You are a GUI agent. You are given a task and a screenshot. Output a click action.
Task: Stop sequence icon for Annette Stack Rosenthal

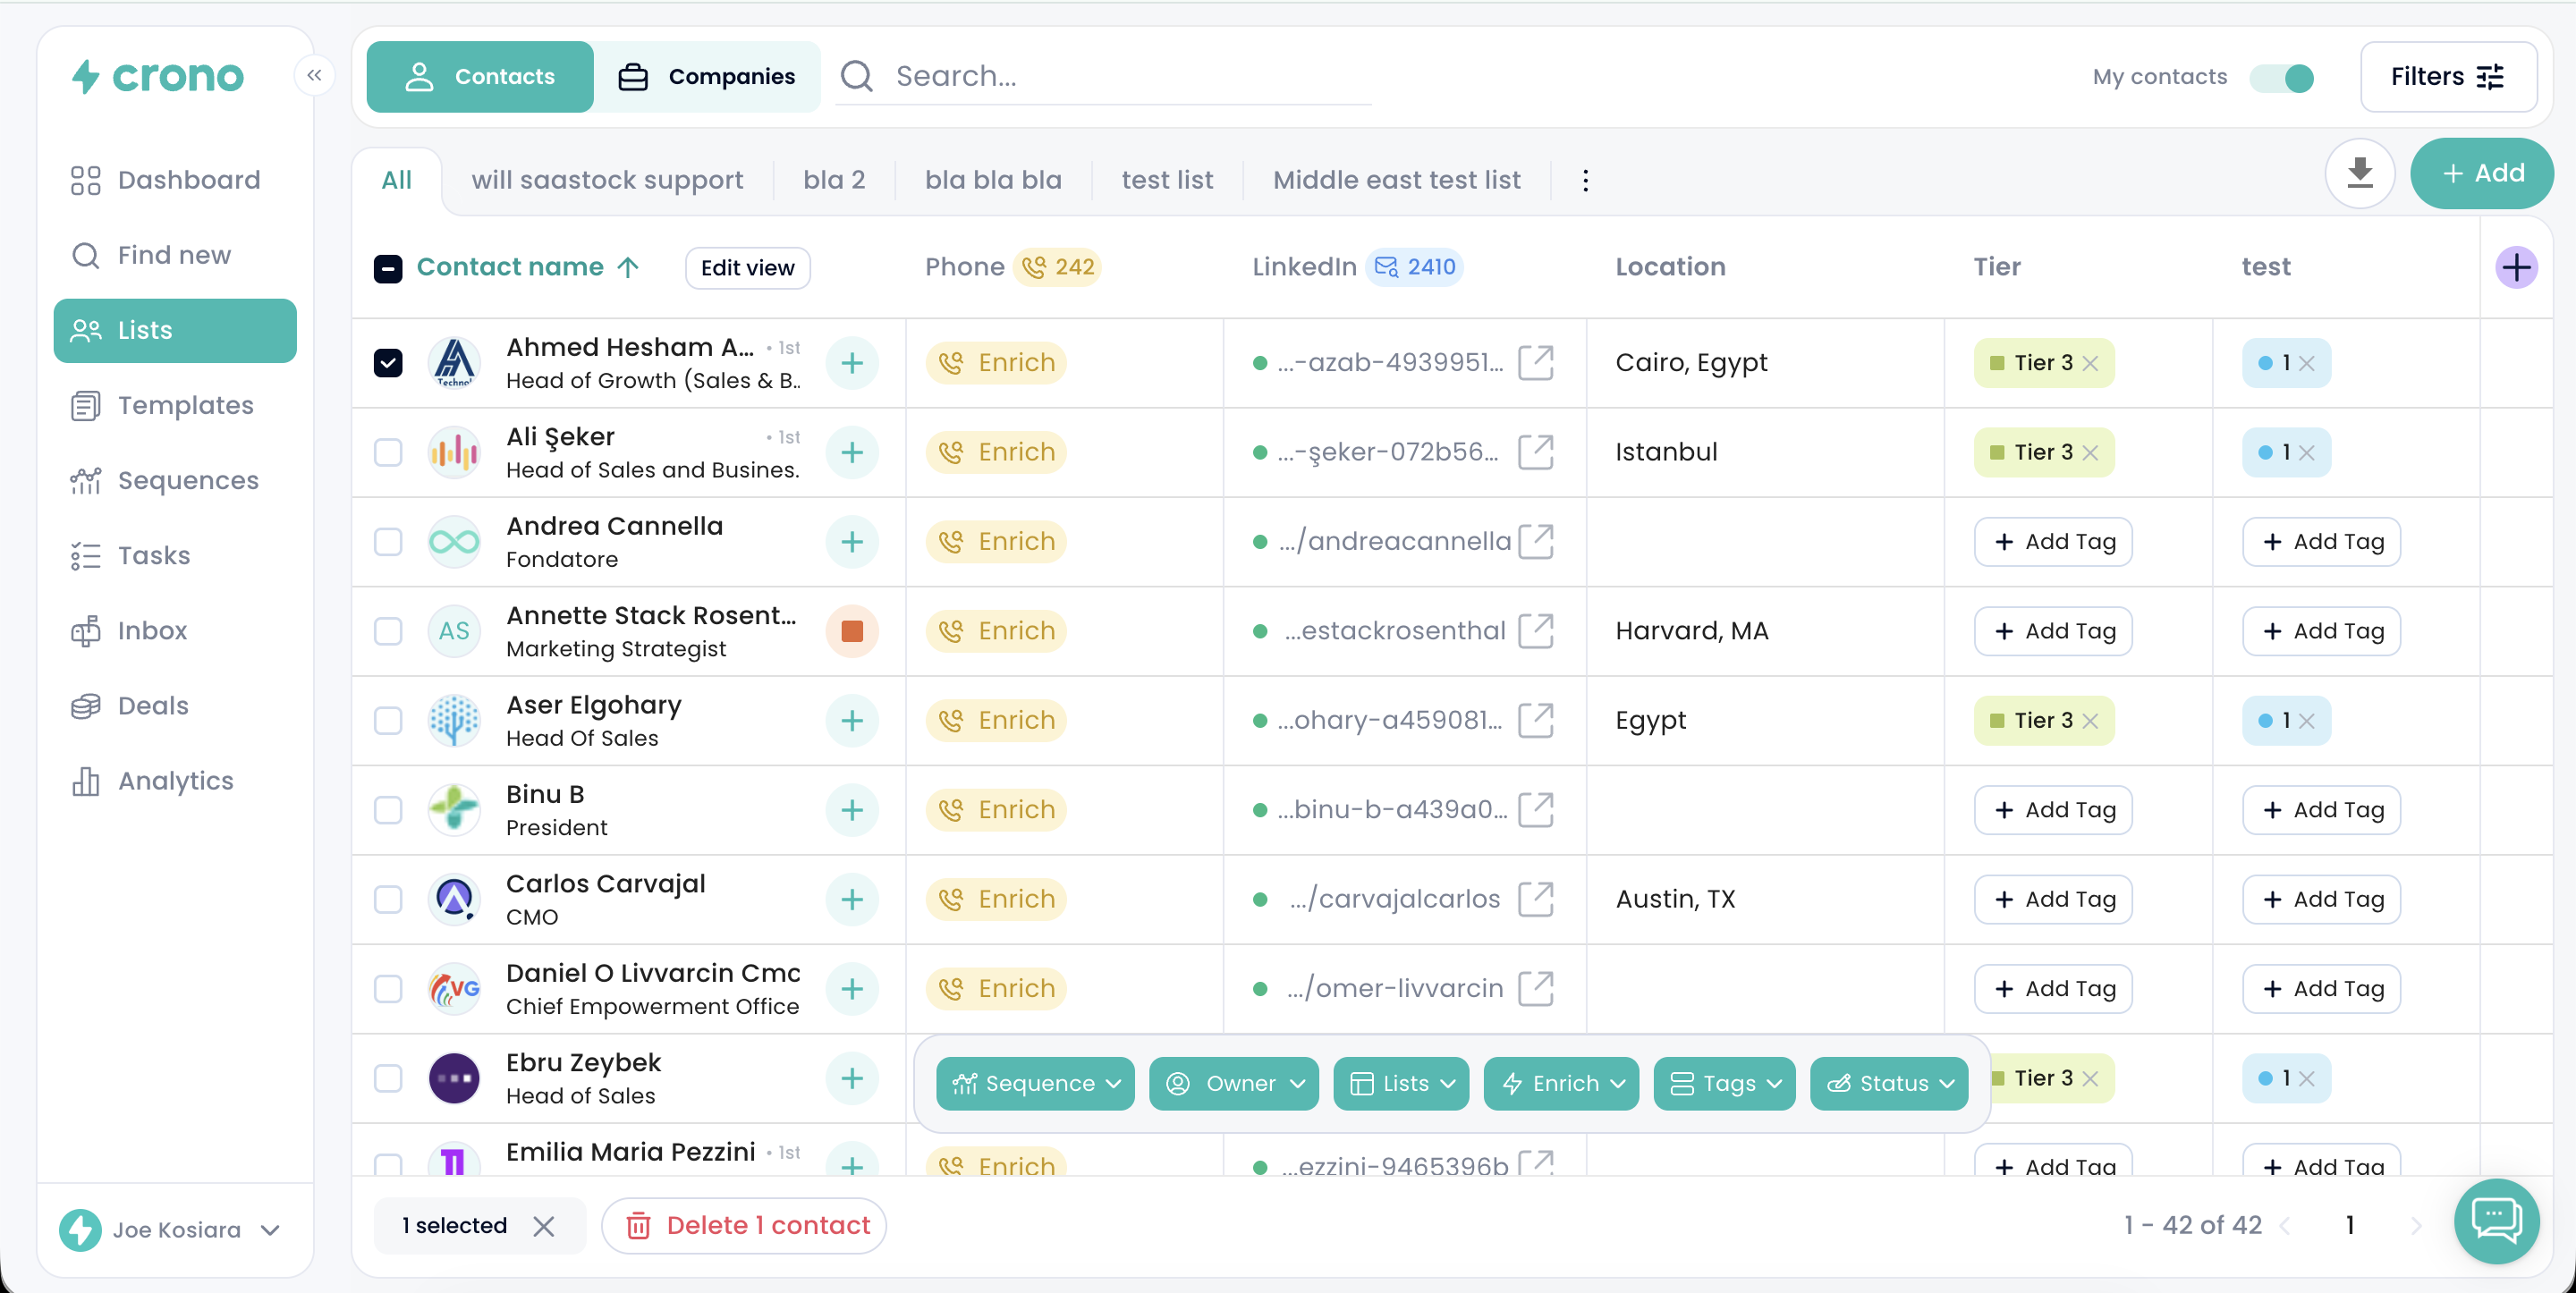[x=852, y=631]
